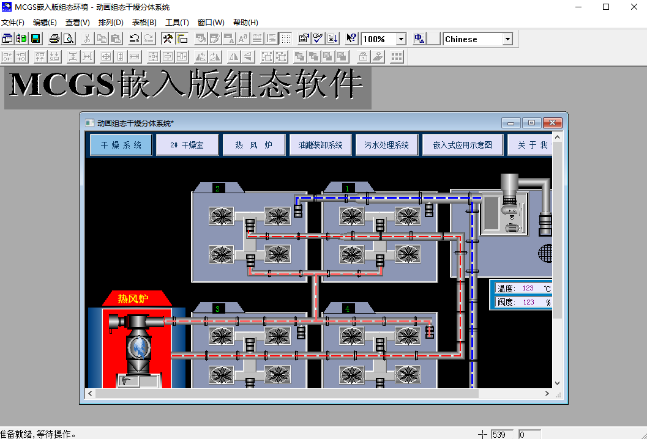Open the 帮助(H) menu

coord(245,22)
